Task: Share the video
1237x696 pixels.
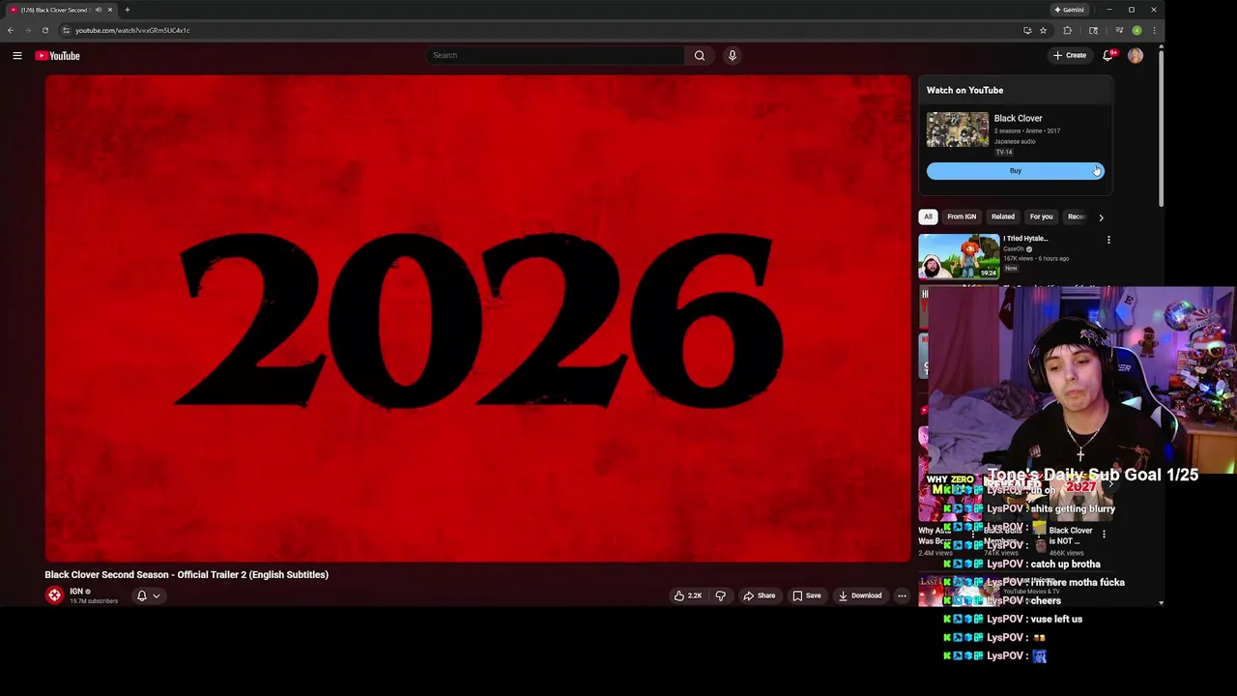Action: coord(760,595)
